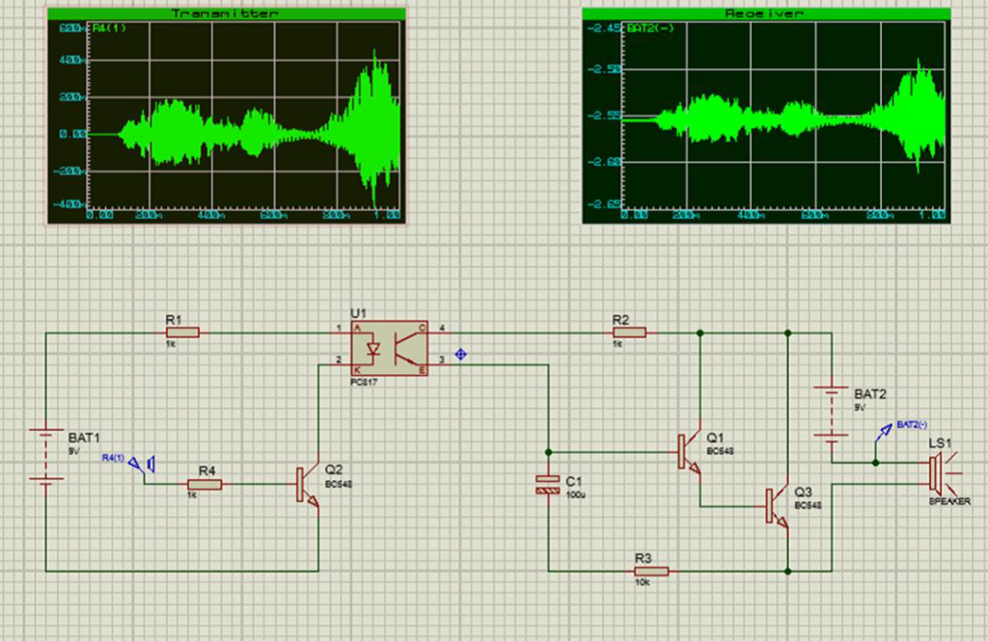
Task: Select the R2 resistor symbol
Action: point(629,333)
